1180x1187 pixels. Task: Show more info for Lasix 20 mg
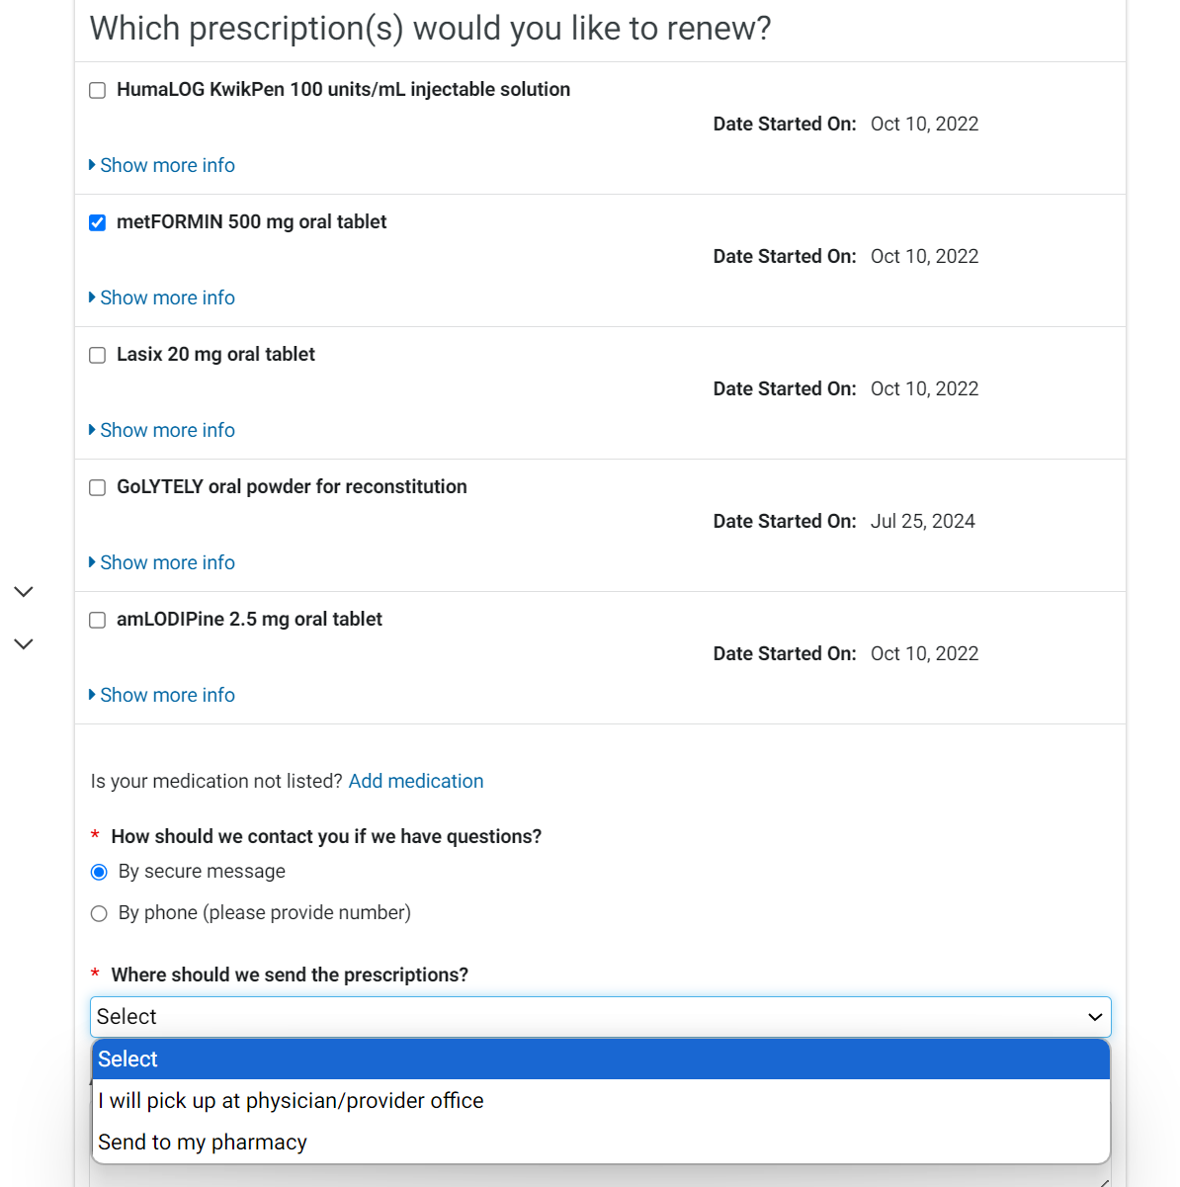pyautogui.click(x=166, y=430)
